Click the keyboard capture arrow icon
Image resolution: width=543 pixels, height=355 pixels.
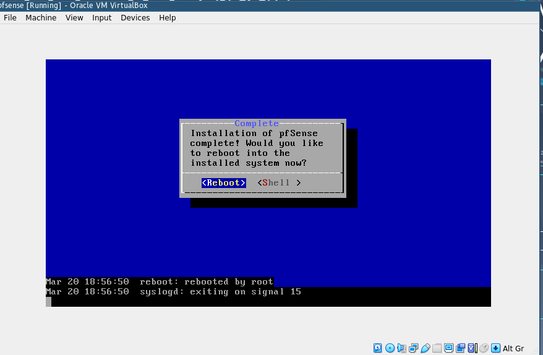(x=495, y=348)
